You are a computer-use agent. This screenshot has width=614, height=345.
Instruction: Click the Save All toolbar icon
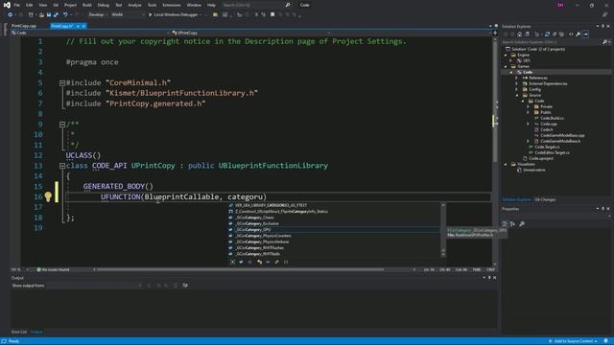point(56,15)
